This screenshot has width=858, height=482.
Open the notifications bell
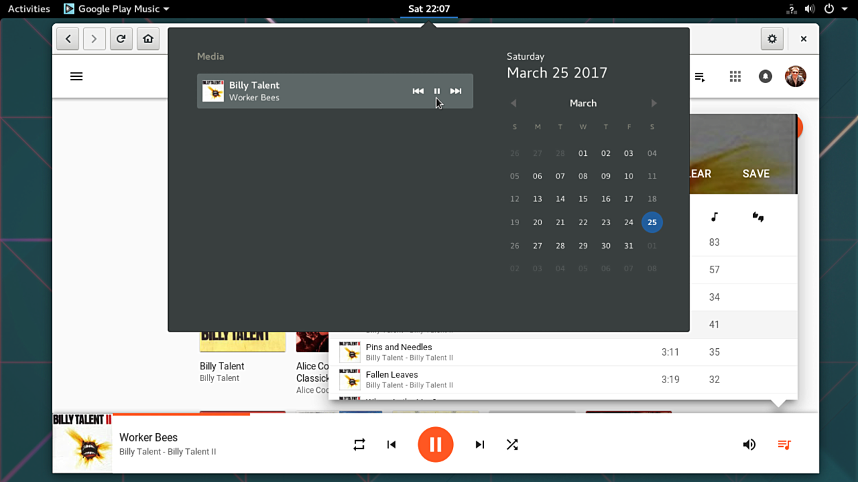[765, 76]
